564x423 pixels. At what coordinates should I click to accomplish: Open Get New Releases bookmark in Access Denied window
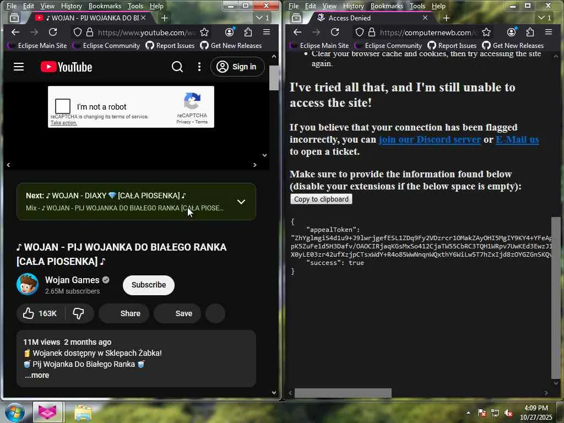513,45
